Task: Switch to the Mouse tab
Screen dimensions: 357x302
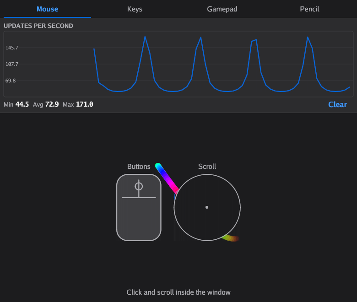Action: pyautogui.click(x=47, y=9)
